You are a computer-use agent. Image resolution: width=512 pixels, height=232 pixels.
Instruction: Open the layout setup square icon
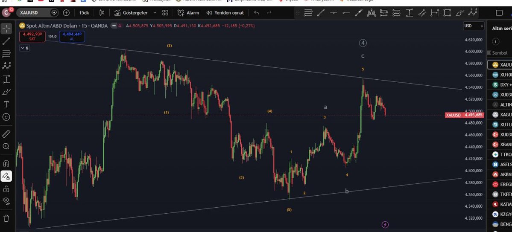(499, 13)
